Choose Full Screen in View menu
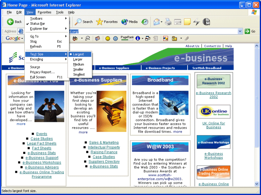This screenshot has width=261, height=195. click(47, 77)
